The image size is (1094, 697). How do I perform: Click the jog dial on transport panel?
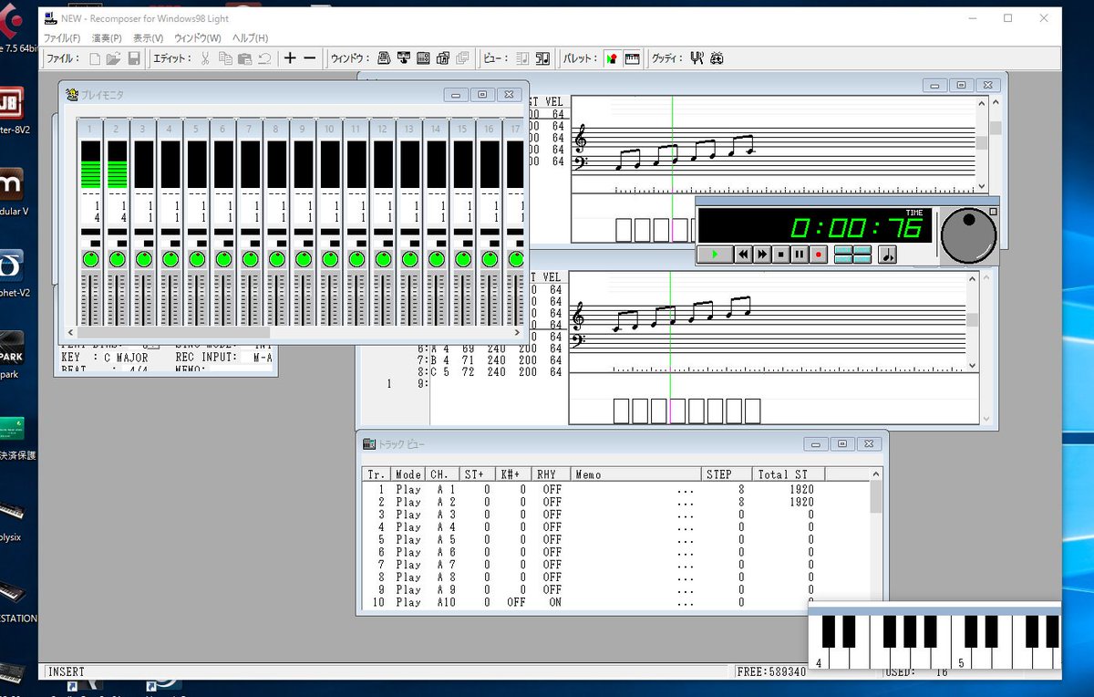968,234
